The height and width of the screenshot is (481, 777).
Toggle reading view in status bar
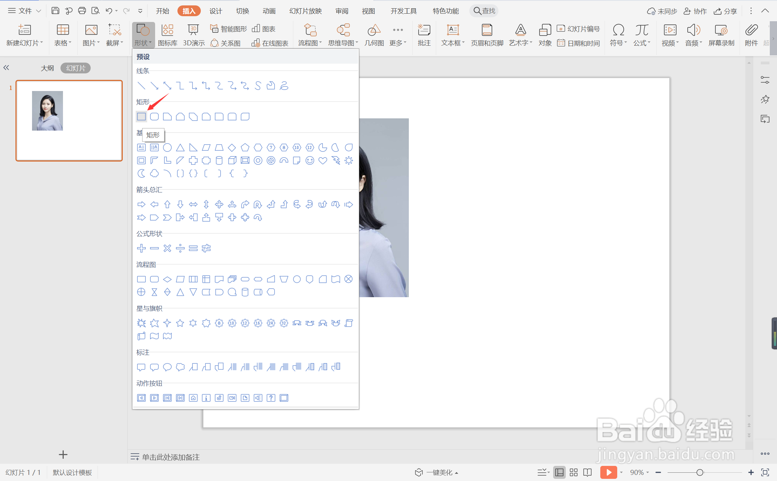pyautogui.click(x=587, y=472)
